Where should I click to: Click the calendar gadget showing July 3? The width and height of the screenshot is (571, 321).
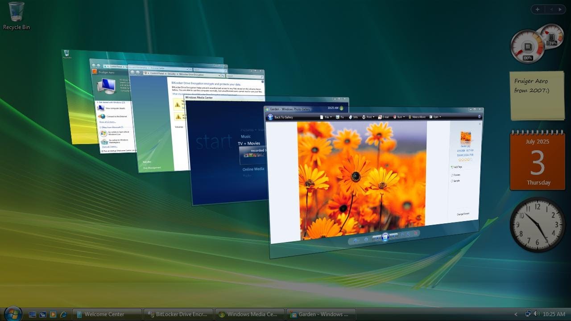pyautogui.click(x=538, y=161)
